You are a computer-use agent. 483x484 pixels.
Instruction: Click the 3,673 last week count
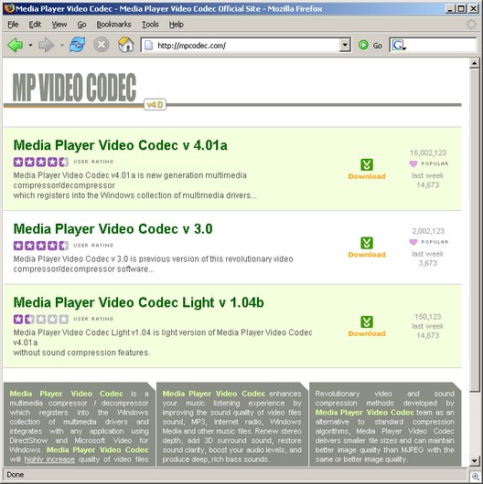coord(427,263)
